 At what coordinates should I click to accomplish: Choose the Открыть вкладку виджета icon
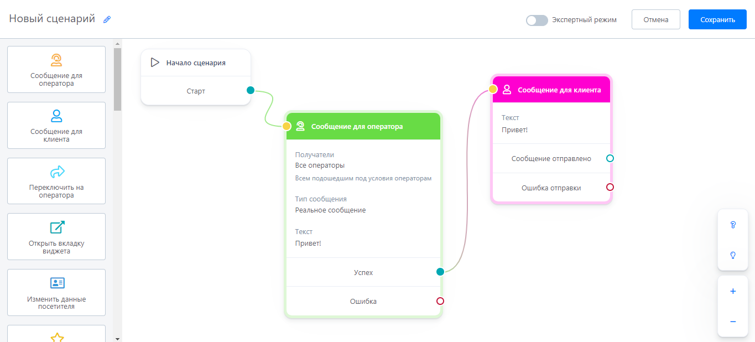(57, 227)
